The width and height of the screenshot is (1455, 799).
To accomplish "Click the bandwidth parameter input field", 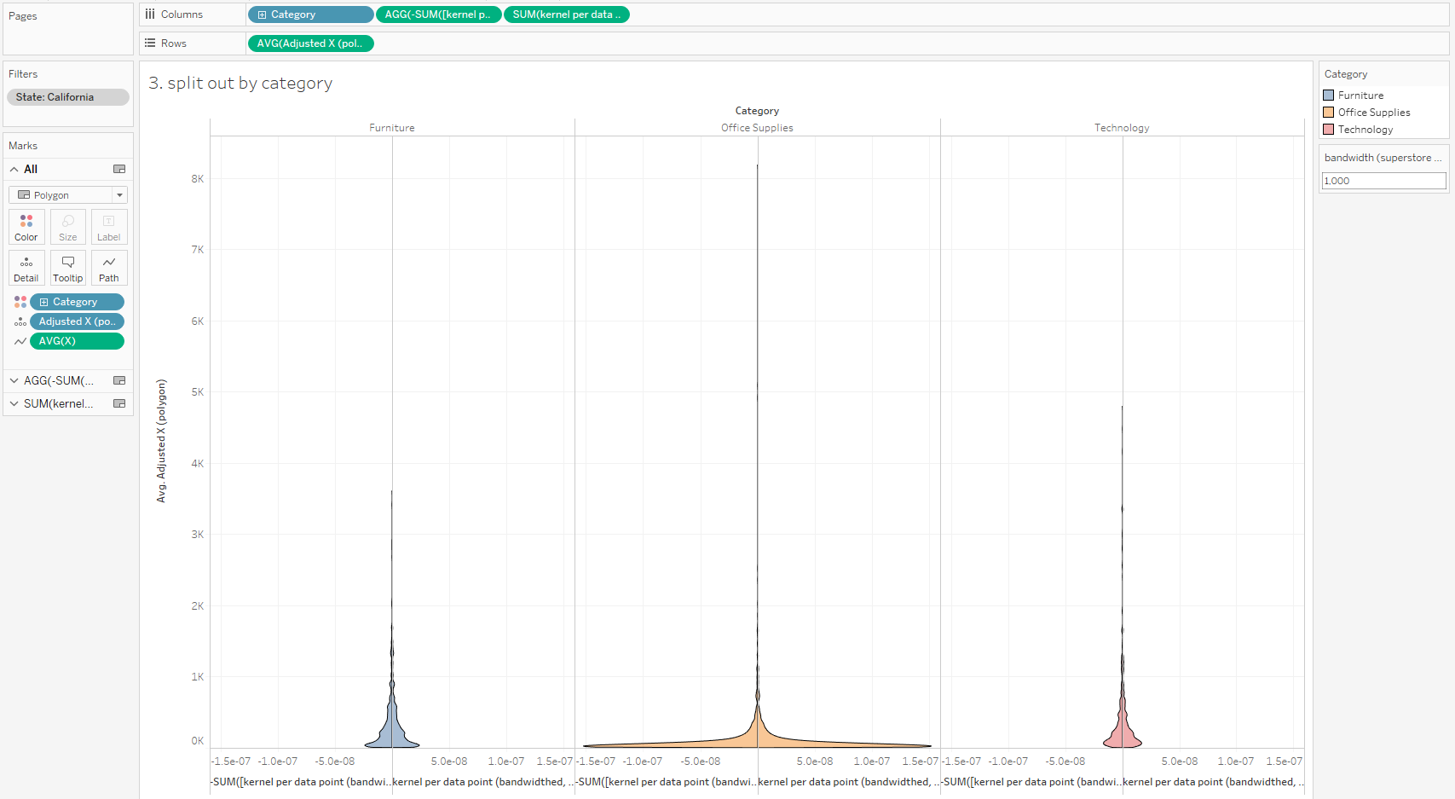I will (x=1383, y=181).
